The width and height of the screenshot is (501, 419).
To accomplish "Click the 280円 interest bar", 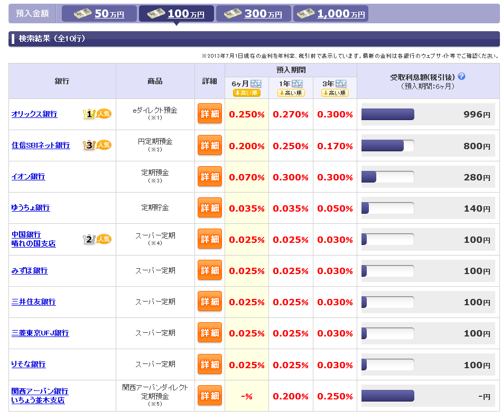I will [x=387, y=177].
